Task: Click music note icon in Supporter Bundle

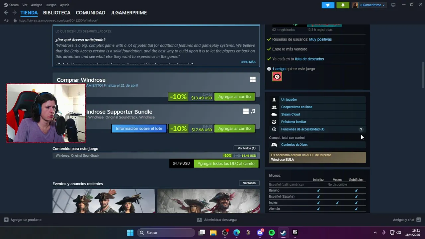Action: coord(253,111)
